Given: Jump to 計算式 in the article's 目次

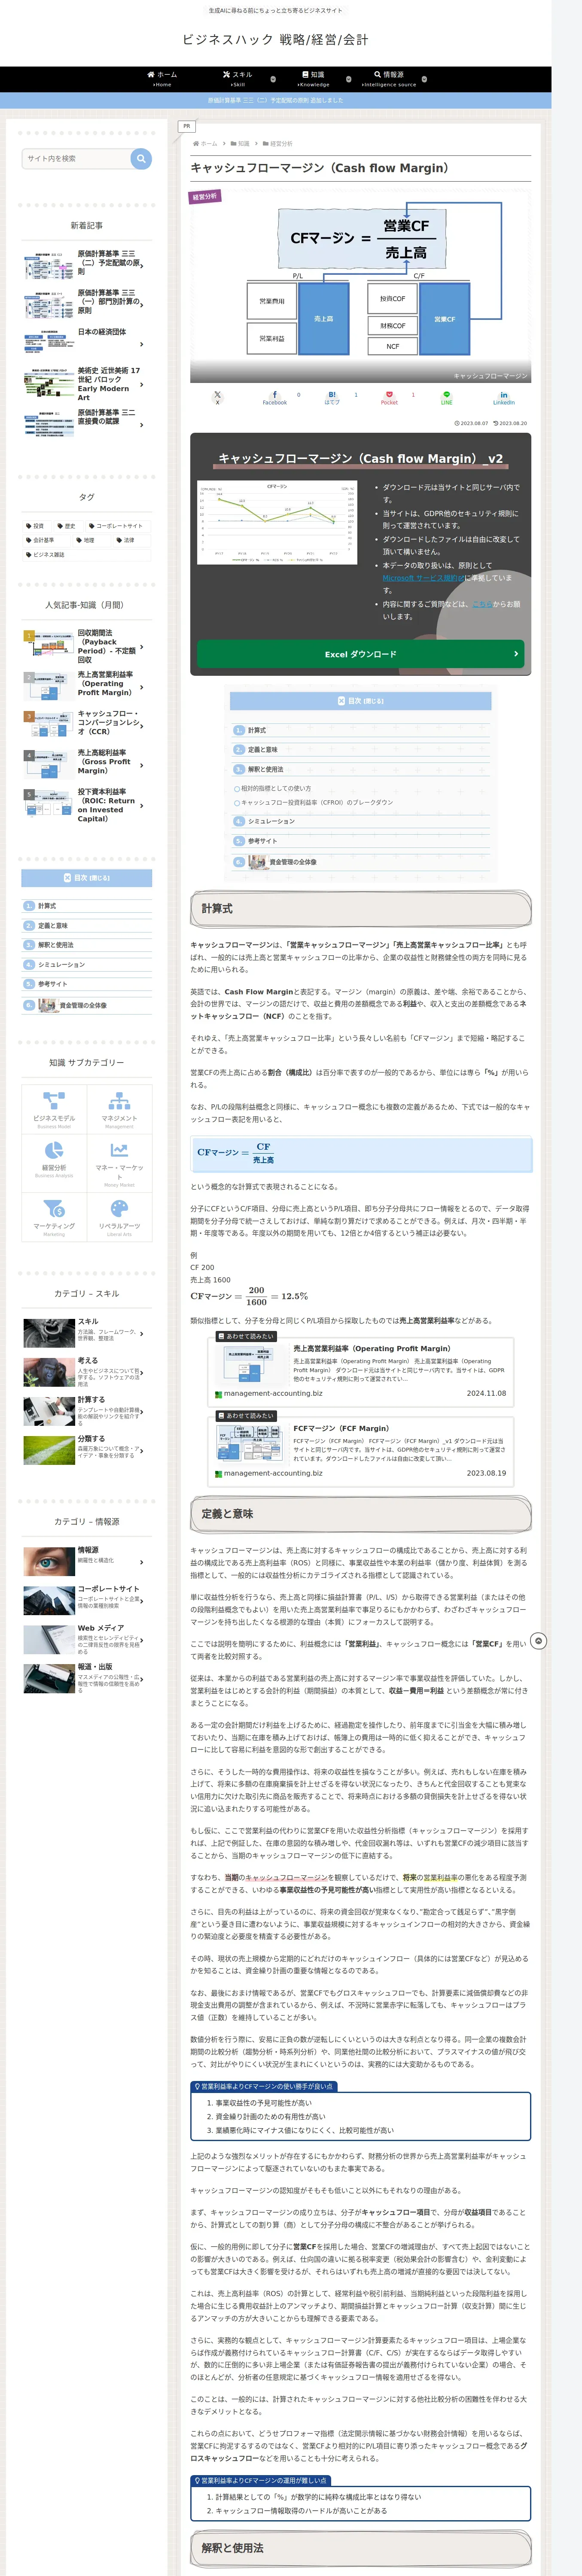Looking at the screenshot, I should click(x=256, y=730).
